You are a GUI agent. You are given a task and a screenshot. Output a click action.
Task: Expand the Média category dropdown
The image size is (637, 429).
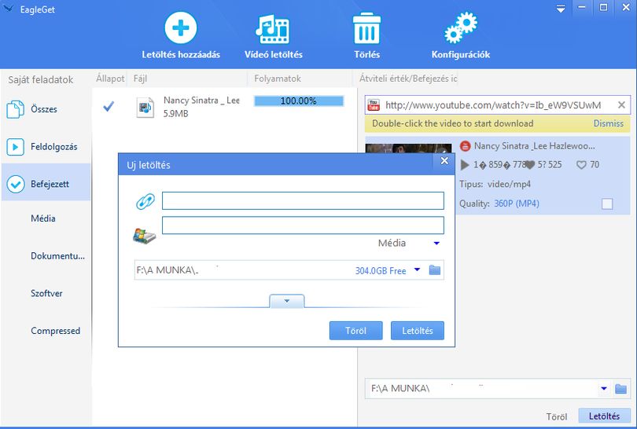click(436, 243)
